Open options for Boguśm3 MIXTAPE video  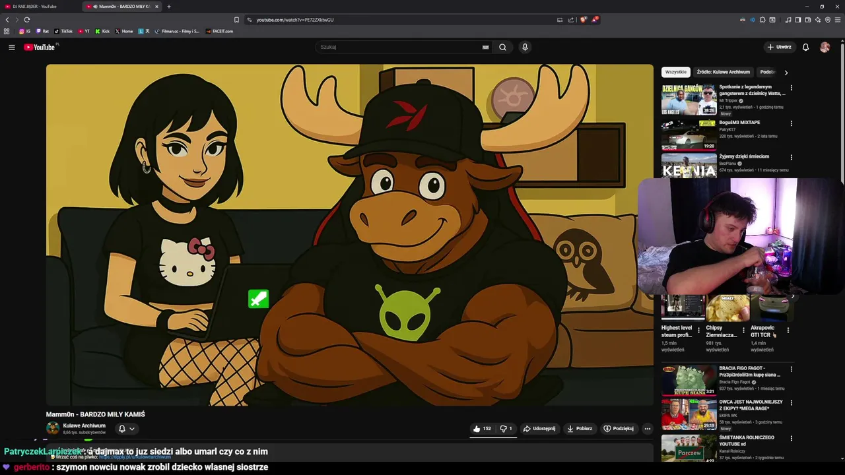(x=791, y=123)
